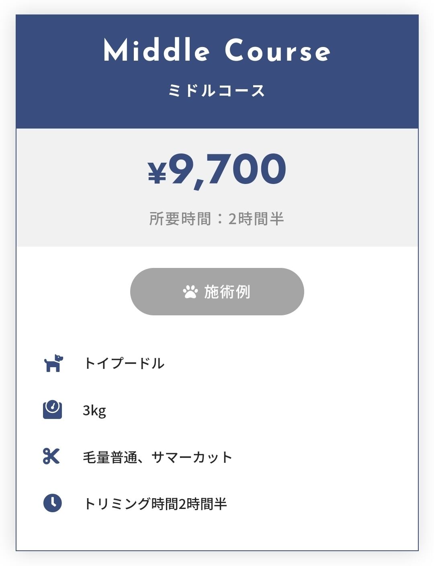Click the scissors icon
The image size is (434, 566).
click(x=51, y=457)
